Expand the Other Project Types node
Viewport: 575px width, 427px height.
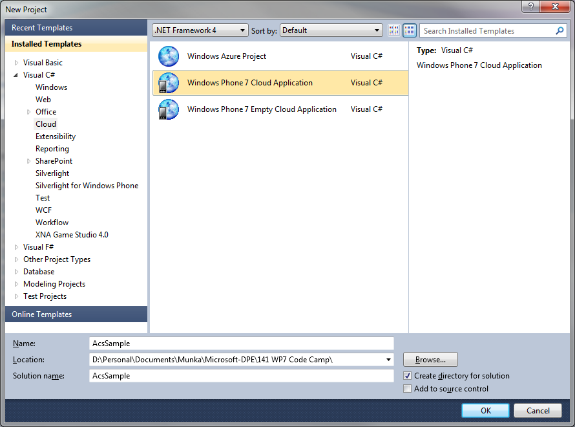[16, 259]
